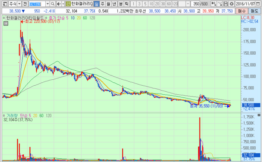Switch to monthly (월) chart period
The height and width of the screenshot is (162, 262).
pos(109,4)
